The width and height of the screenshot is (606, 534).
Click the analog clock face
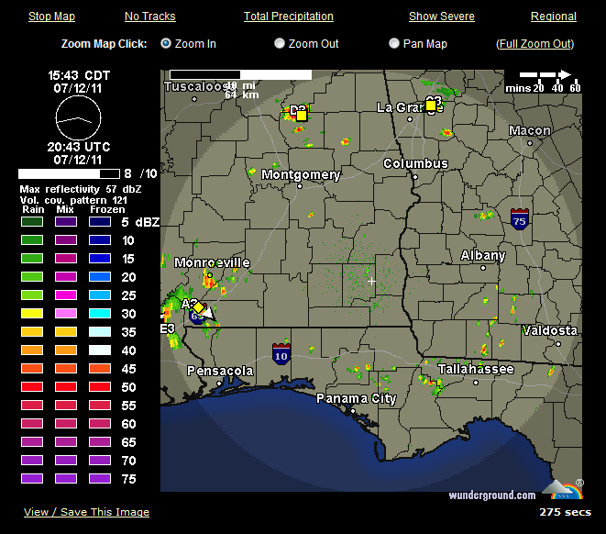point(79,118)
